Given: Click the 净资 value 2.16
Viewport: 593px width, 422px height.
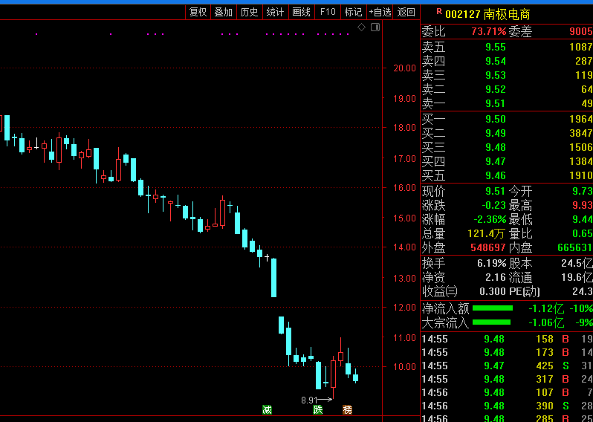Looking at the screenshot, I should [x=496, y=278].
